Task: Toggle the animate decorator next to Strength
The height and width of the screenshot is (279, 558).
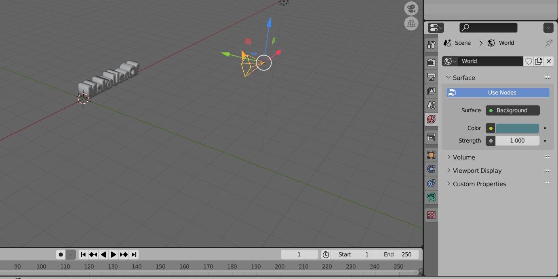Action: [545, 141]
